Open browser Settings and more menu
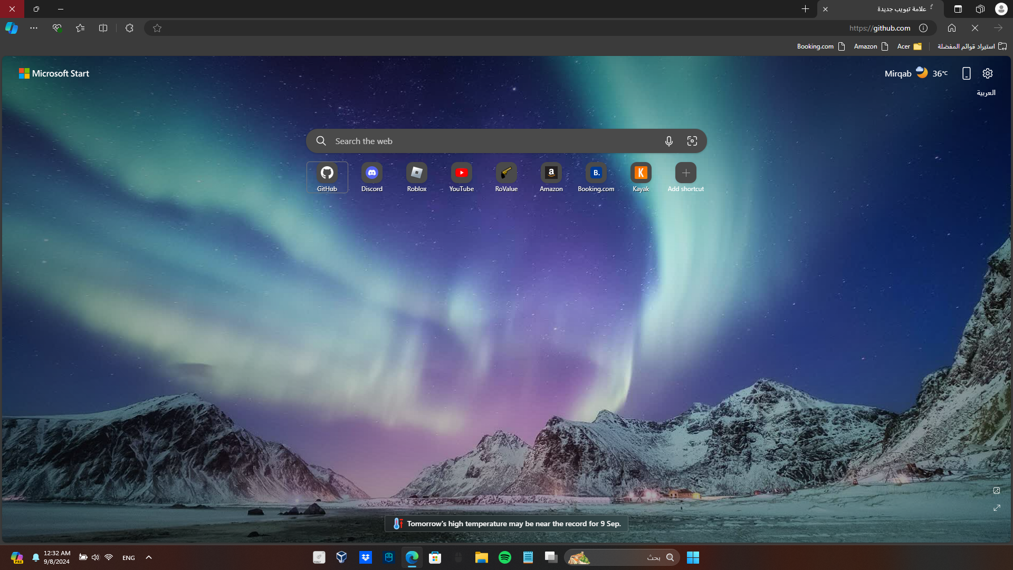Viewport: 1013px width, 570px height. [x=34, y=28]
